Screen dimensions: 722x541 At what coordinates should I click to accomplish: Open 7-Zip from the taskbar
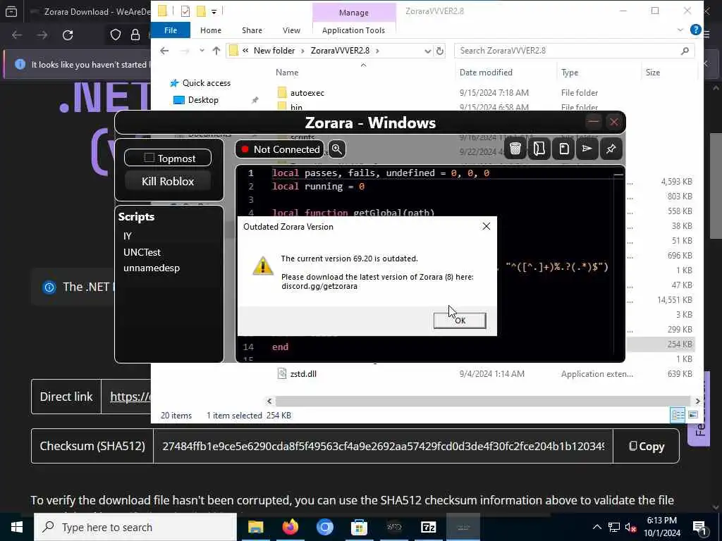point(428,527)
